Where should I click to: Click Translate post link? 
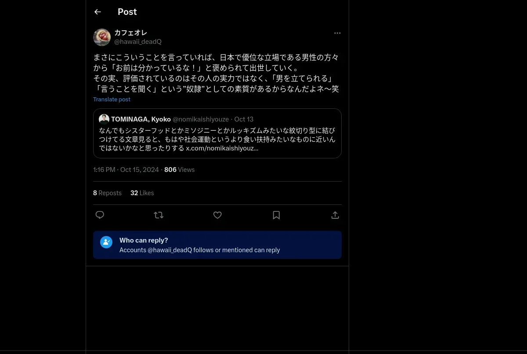click(x=112, y=100)
